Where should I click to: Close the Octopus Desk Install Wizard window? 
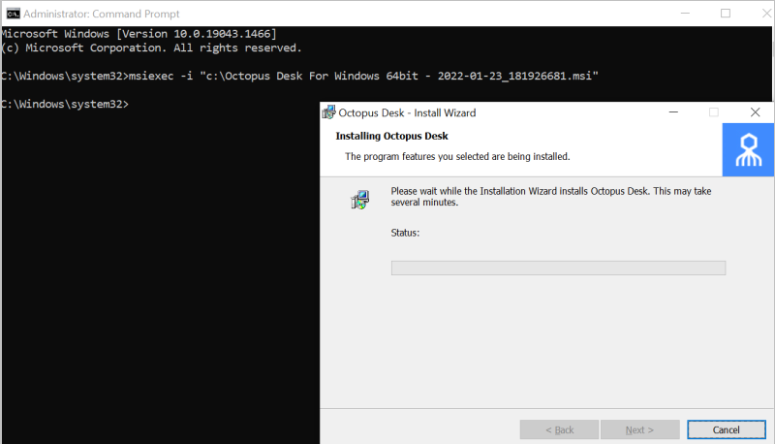755,112
